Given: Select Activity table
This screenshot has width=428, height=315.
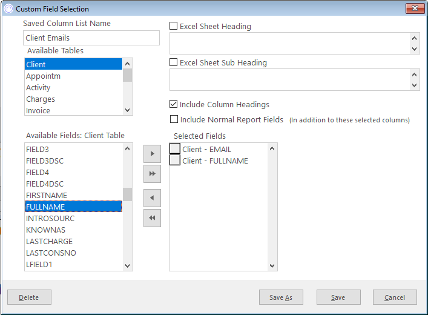Looking at the screenshot, I should tap(73, 87).
